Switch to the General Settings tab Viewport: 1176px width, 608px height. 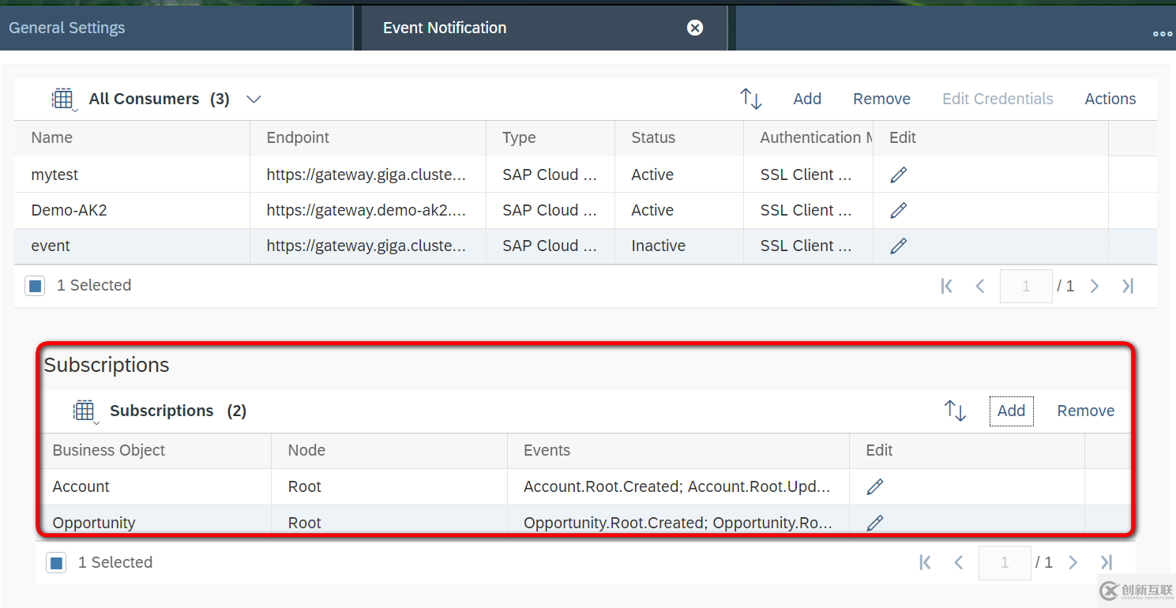coord(66,27)
